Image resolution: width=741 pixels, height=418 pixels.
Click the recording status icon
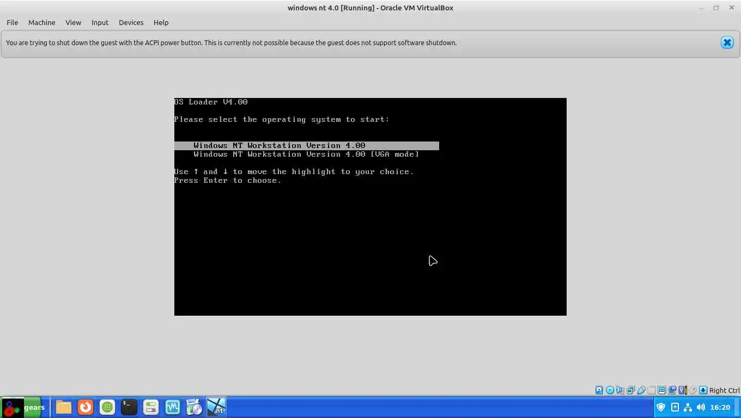(672, 390)
